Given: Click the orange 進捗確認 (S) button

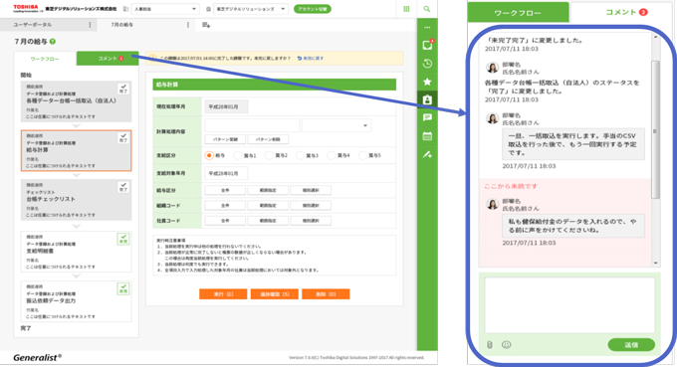Looking at the screenshot, I should (274, 294).
